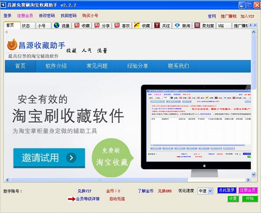Click the magenta 注册会员 button
Viewport: 261px width, 213px height.
(x=248, y=190)
